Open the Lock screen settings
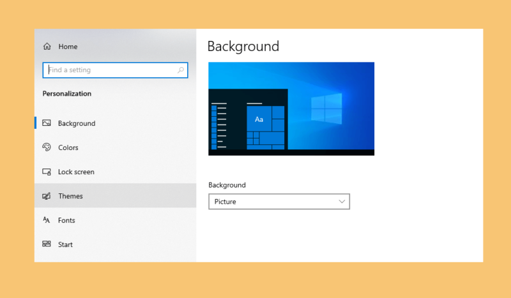Viewport: 511px width, 298px height. tap(115, 172)
